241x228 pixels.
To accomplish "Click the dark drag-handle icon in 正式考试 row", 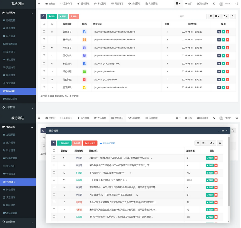I will (219, 56).
